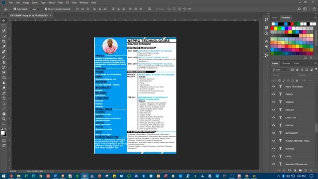Select the Blur tool
Image resolution: width=318 pixels, height=179 pixels.
point(3,83)
